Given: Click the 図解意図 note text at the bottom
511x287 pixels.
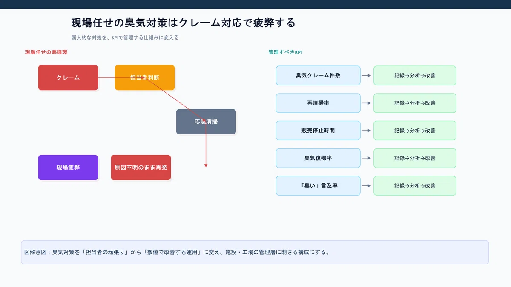Looking at the screenshot, I should pyautogui.click(x=177, y=252).
